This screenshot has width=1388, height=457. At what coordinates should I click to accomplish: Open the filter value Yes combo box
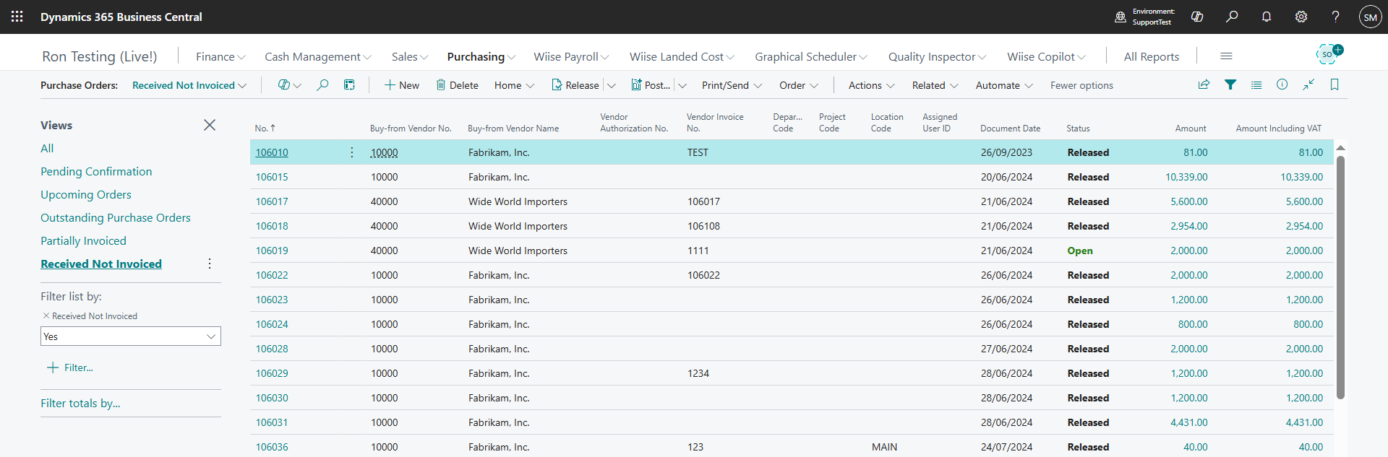131,336
